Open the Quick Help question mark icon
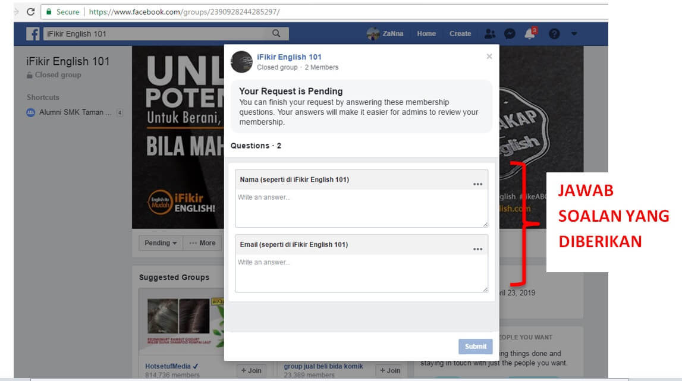Screen dimensions: 682x381 click(x=554, y=33)
